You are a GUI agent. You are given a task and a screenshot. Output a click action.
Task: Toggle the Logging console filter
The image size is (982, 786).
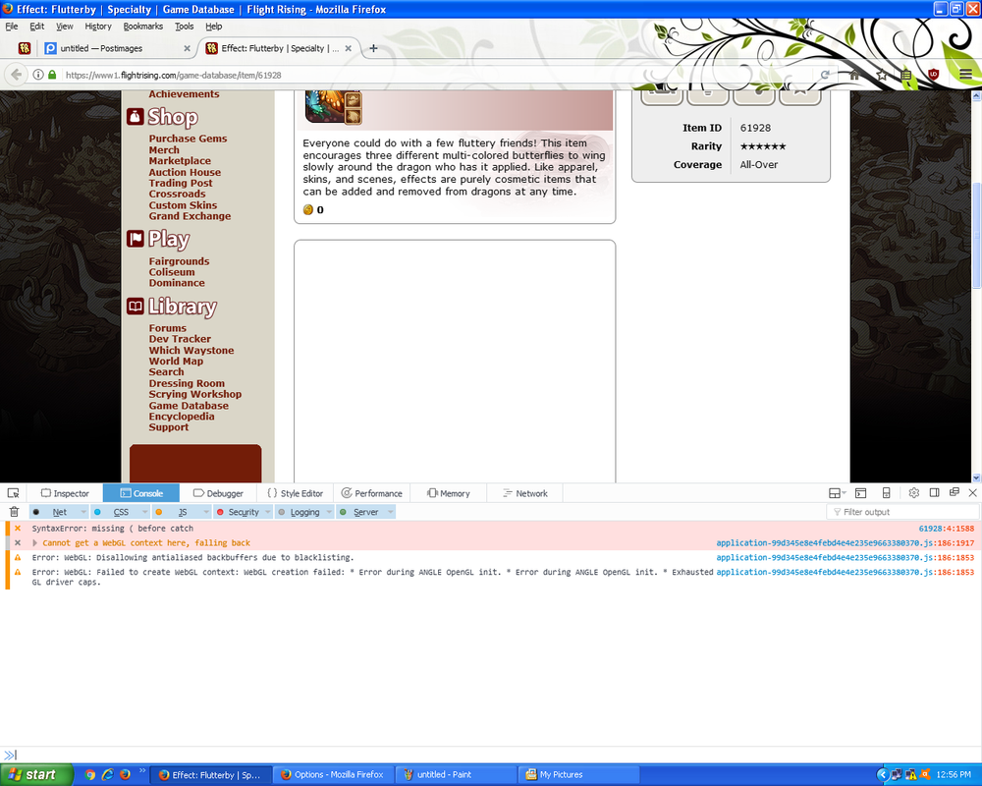click(x=299, y=512)
